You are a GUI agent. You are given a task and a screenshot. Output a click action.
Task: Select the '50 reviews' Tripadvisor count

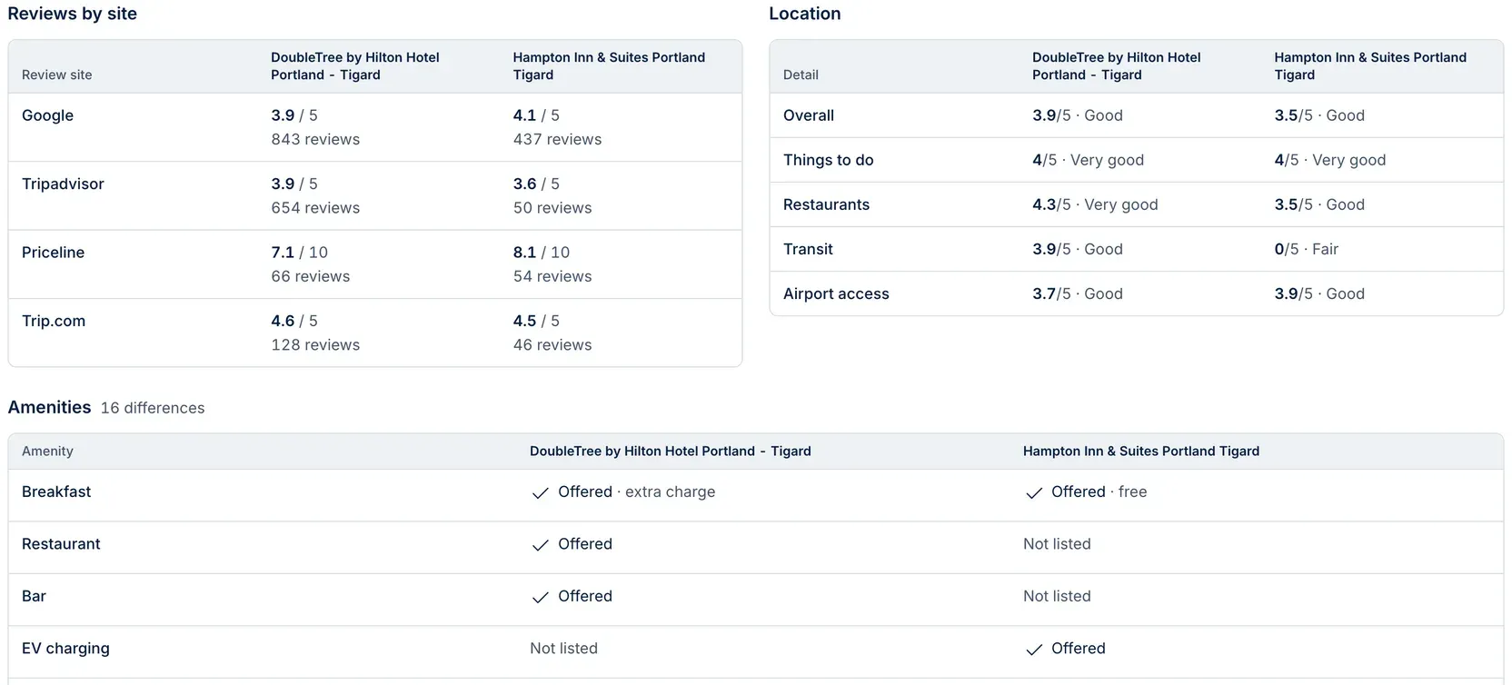coord(552,208)
